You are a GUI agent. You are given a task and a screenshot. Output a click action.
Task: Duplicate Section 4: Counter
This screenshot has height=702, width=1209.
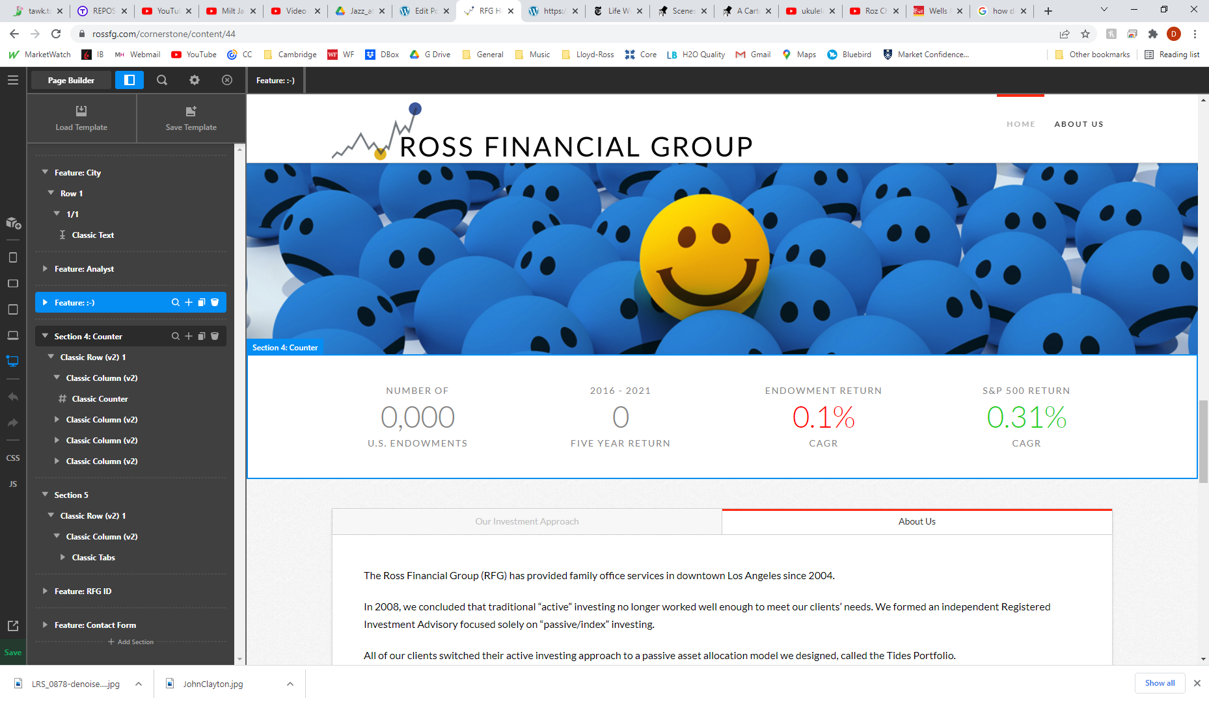pos(202,336)
